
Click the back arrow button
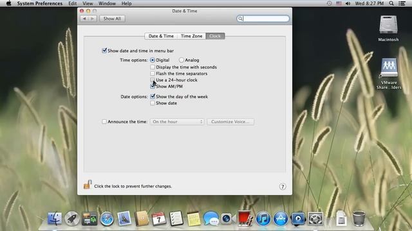point(84,19)
